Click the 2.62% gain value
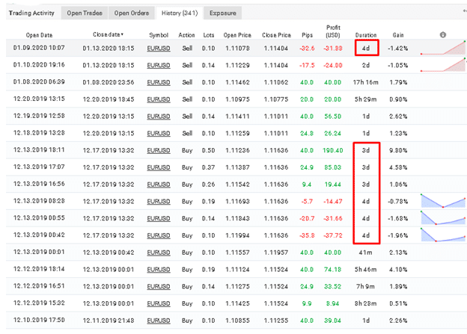The height and width of the screenshot is (334, 467). coord(398,117)
